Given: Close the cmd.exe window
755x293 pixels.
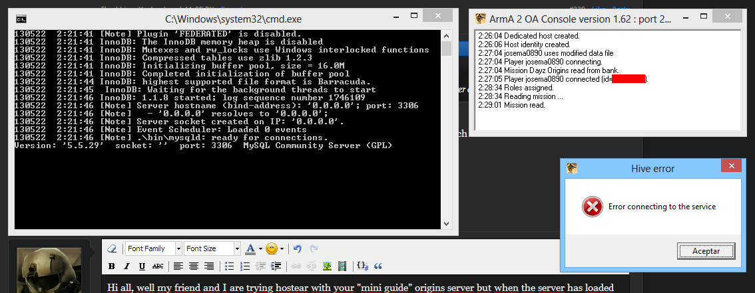Looking at the screenshot, I should pyautogui.click(x=437, y=16).
